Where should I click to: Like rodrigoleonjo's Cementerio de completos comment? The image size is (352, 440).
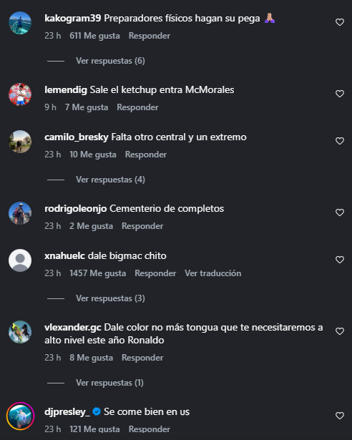tap(340, 212)
